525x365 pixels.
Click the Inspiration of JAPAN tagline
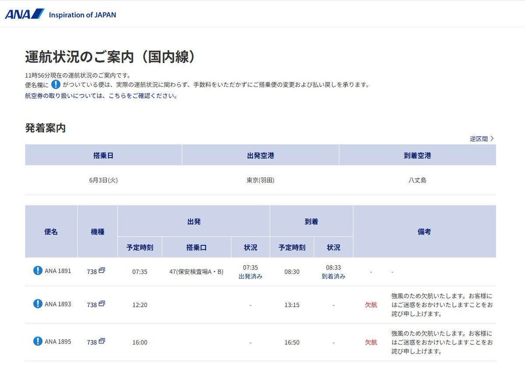[x=82, y=15]
